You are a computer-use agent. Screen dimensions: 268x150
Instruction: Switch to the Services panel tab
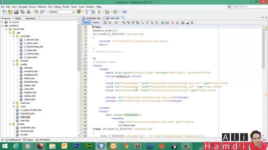(x=31, y=18)
